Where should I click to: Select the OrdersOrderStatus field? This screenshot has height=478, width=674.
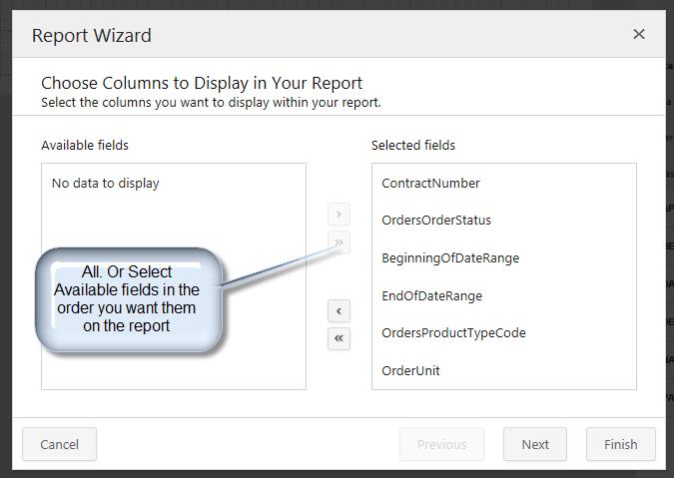[436, 221]
